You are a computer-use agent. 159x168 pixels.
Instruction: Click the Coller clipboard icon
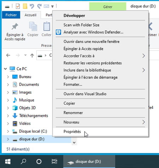pos(47,26)
